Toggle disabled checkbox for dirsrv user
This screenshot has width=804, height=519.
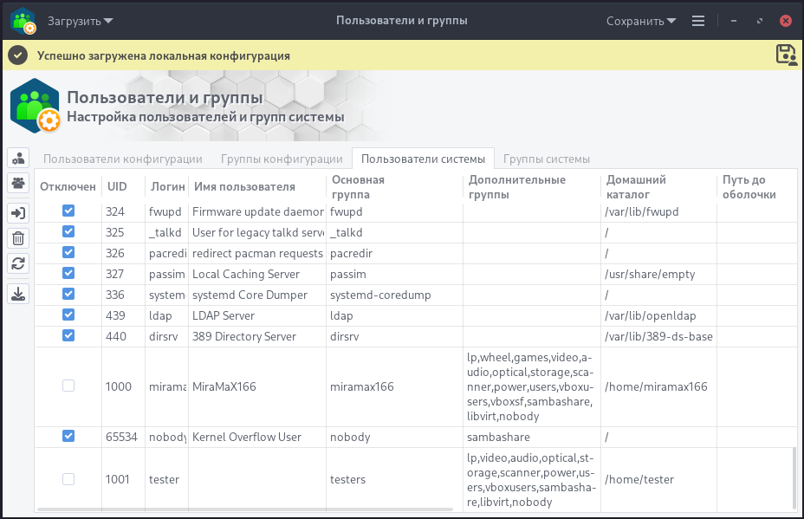[68, 335]
